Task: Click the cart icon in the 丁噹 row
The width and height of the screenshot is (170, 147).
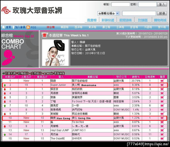Action: pyautogui.click(x=162, y=101)
